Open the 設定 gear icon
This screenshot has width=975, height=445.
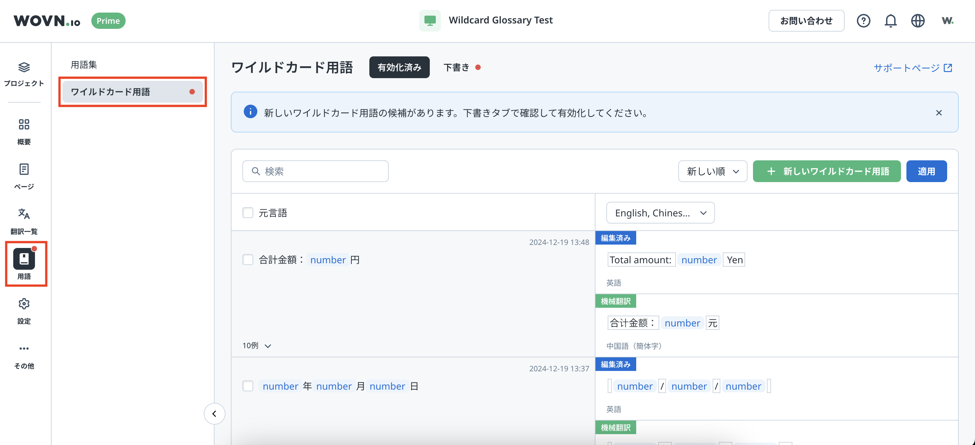click(24, 304)
